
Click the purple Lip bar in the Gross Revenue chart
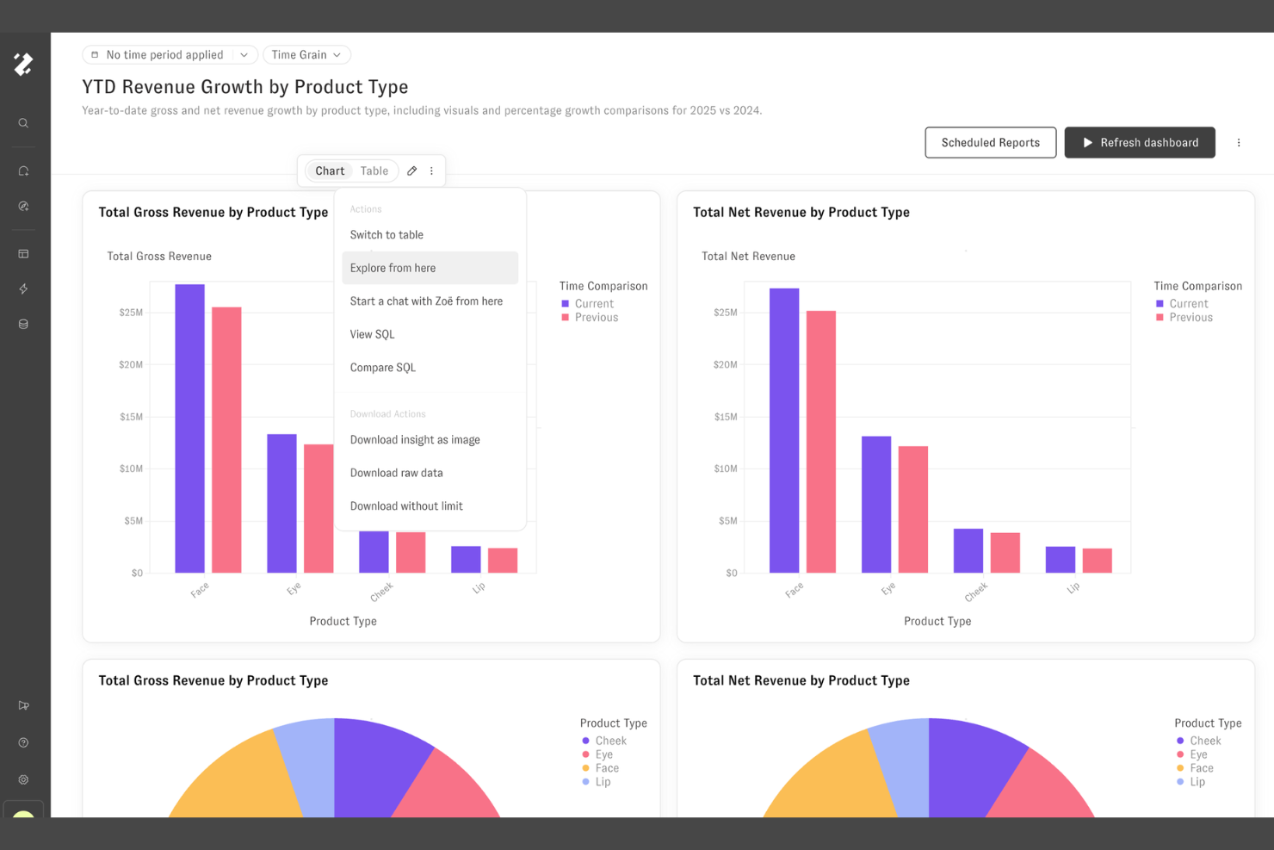[466, 560]
